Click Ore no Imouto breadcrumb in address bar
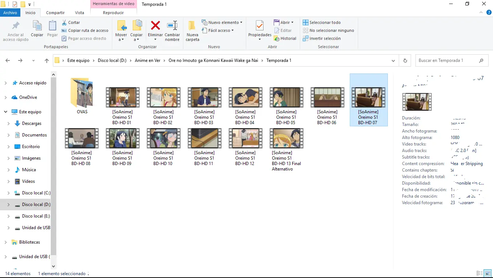The image size is (493, 278). (213, 60)
